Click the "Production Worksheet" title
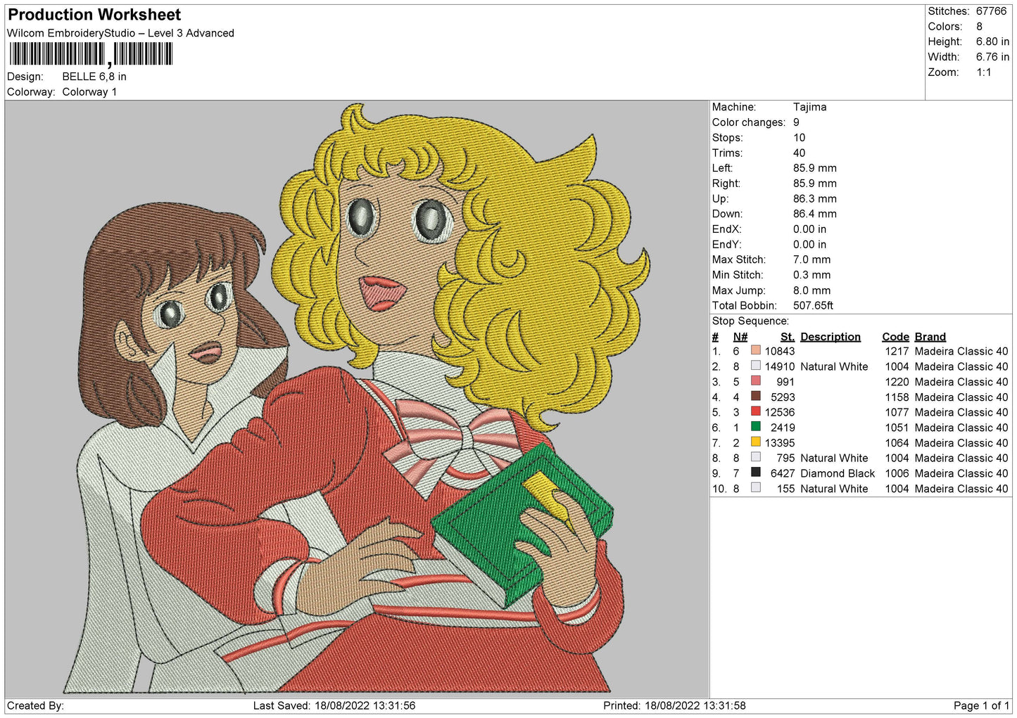 94,15
